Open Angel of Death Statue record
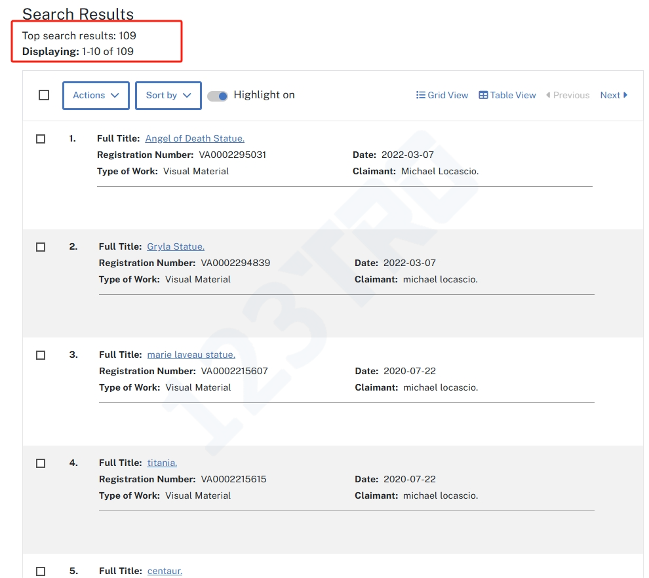The width and height of the screenshot is (649, 578). tap(195, 138)
